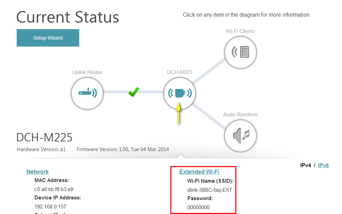Open the Wi-Fi Clients tablet icon
Viewport: 342px width, 214px height.
point(240,52)
